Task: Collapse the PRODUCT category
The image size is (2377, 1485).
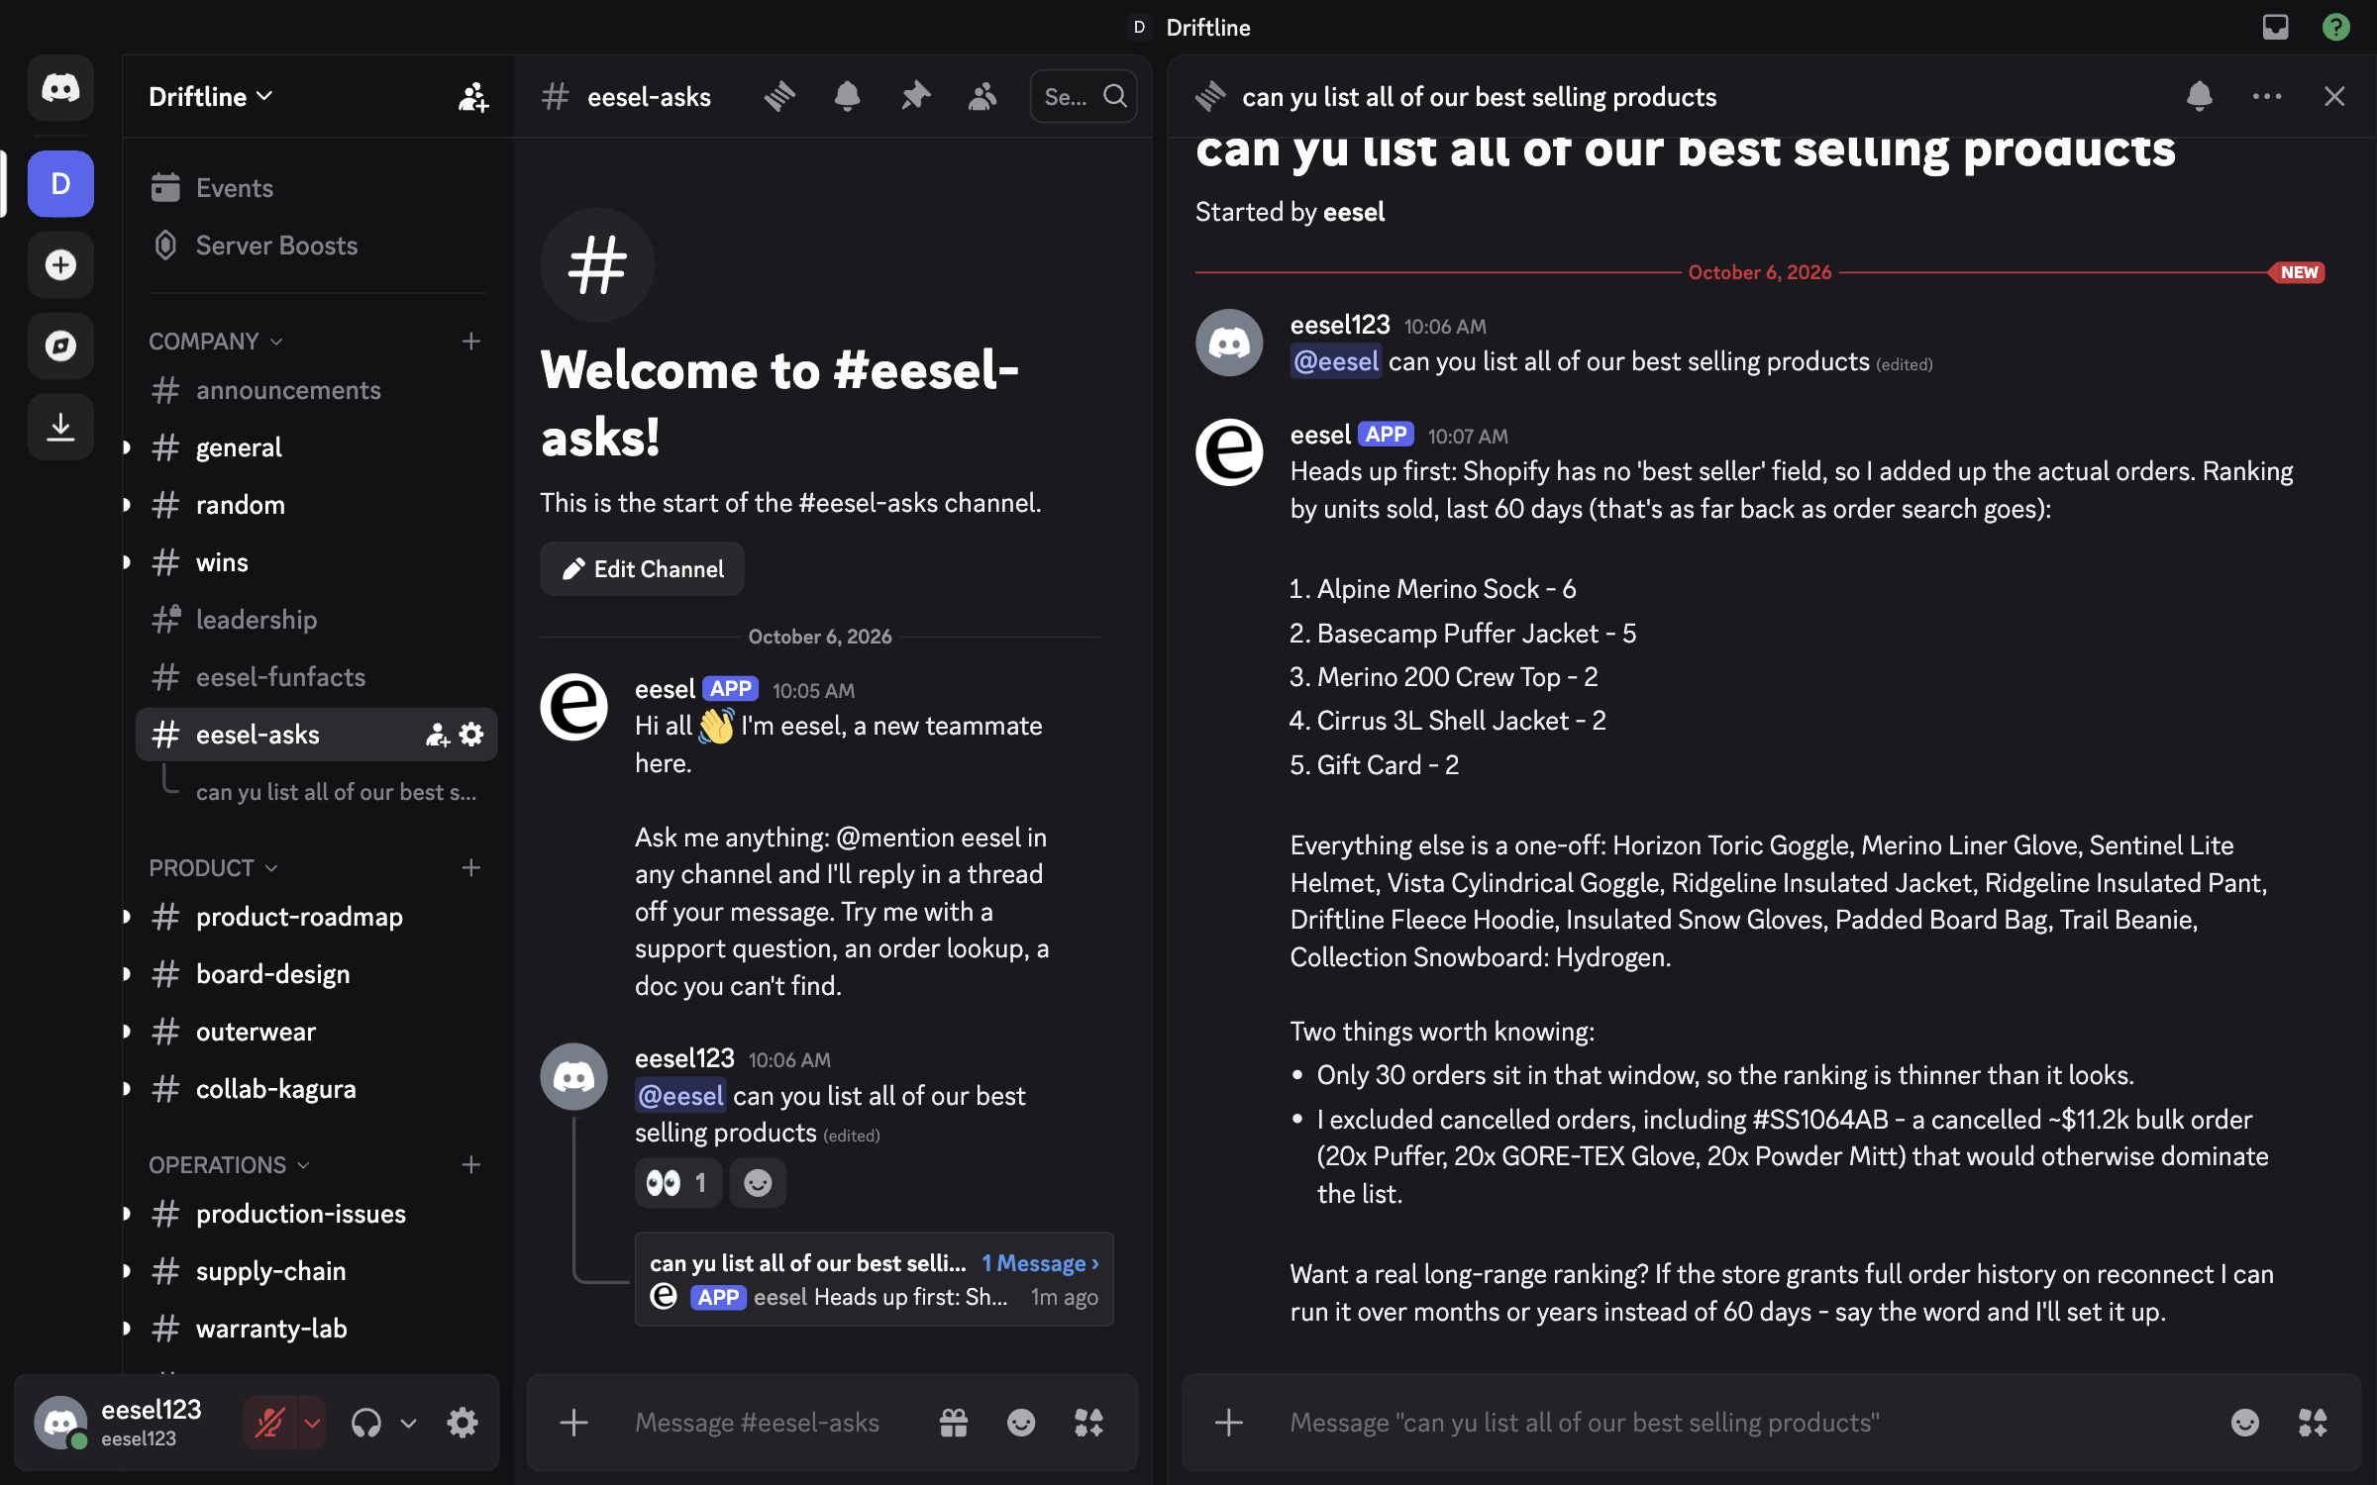Action: [213, 868]
